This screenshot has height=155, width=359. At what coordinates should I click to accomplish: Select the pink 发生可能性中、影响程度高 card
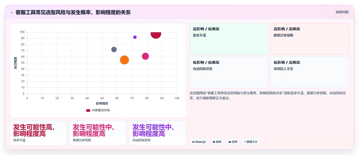pyautogui.click(x=98, y=133)
